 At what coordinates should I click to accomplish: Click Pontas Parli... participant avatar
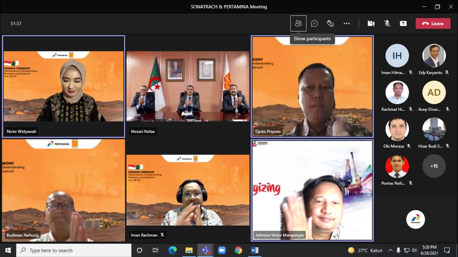coord(397,166)
